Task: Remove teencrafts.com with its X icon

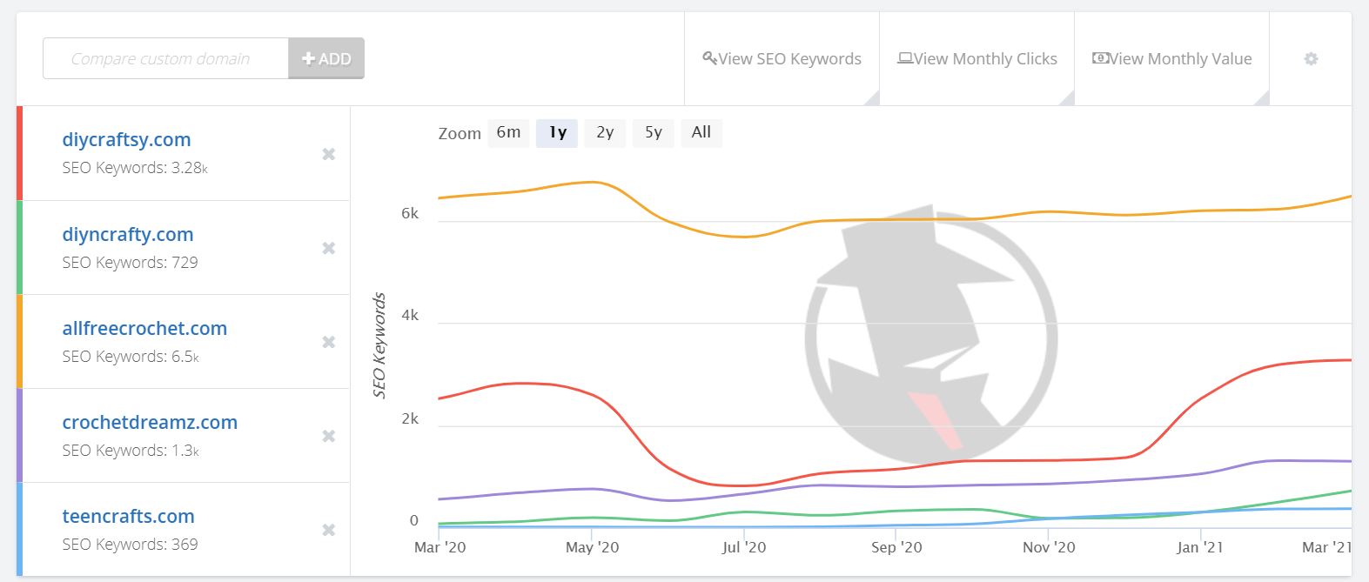Action: 329,530
